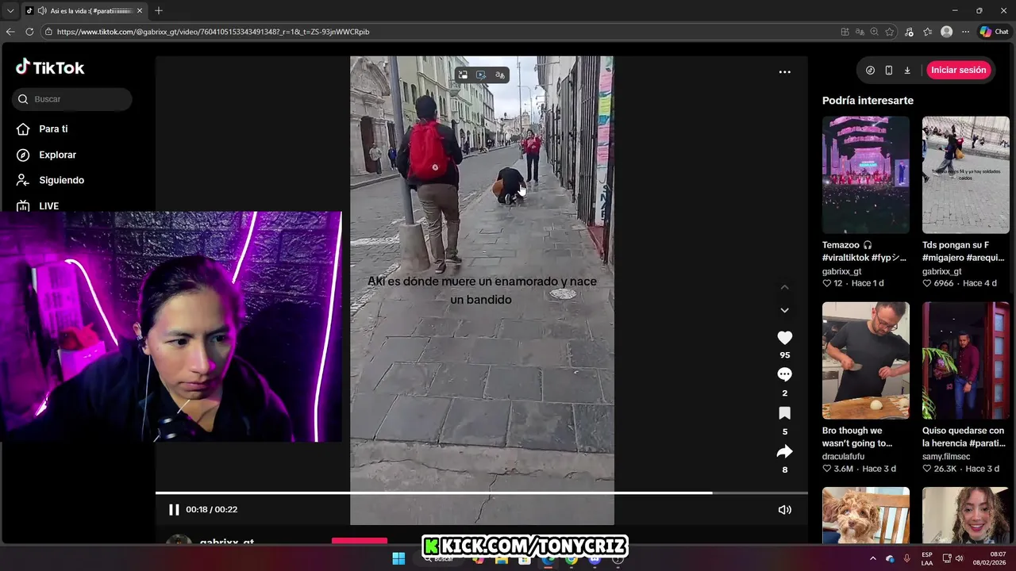Open the video three-dots options menu

pos(784,71)
